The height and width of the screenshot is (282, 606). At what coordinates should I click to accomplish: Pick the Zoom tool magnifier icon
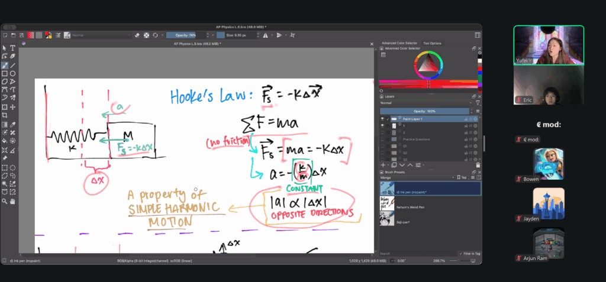[5, 201]
